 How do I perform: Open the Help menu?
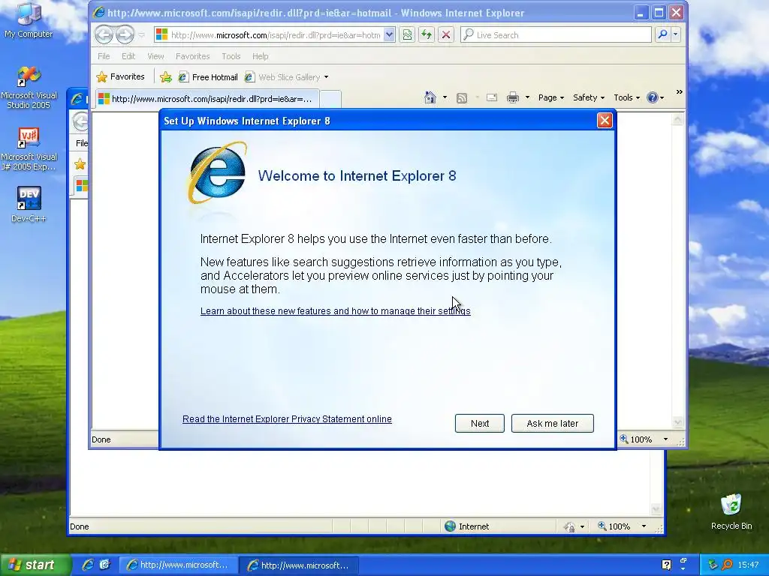click(261, 56)
